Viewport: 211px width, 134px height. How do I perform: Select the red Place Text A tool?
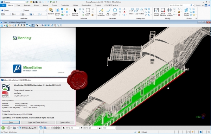click(x=124, y=12)
